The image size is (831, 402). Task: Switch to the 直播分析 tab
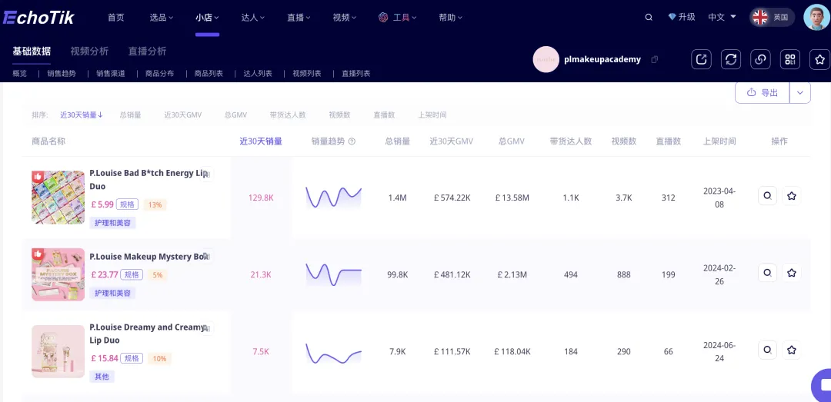click(147, 51)
